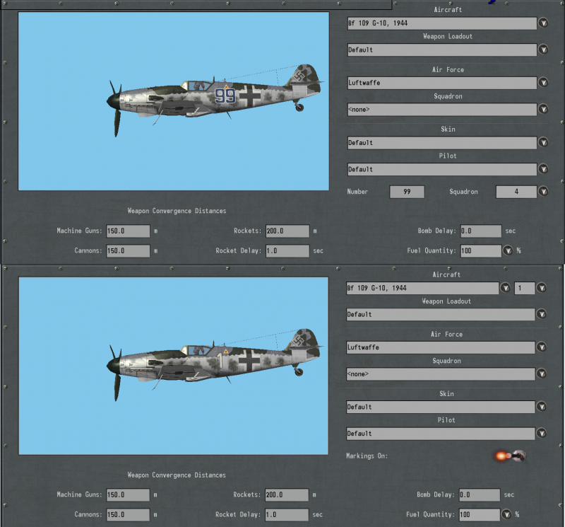Open Squadron number 4 dropdown arrow
Image resolution: width=565 pixels, height=527 pixels.
click(543, 191)
